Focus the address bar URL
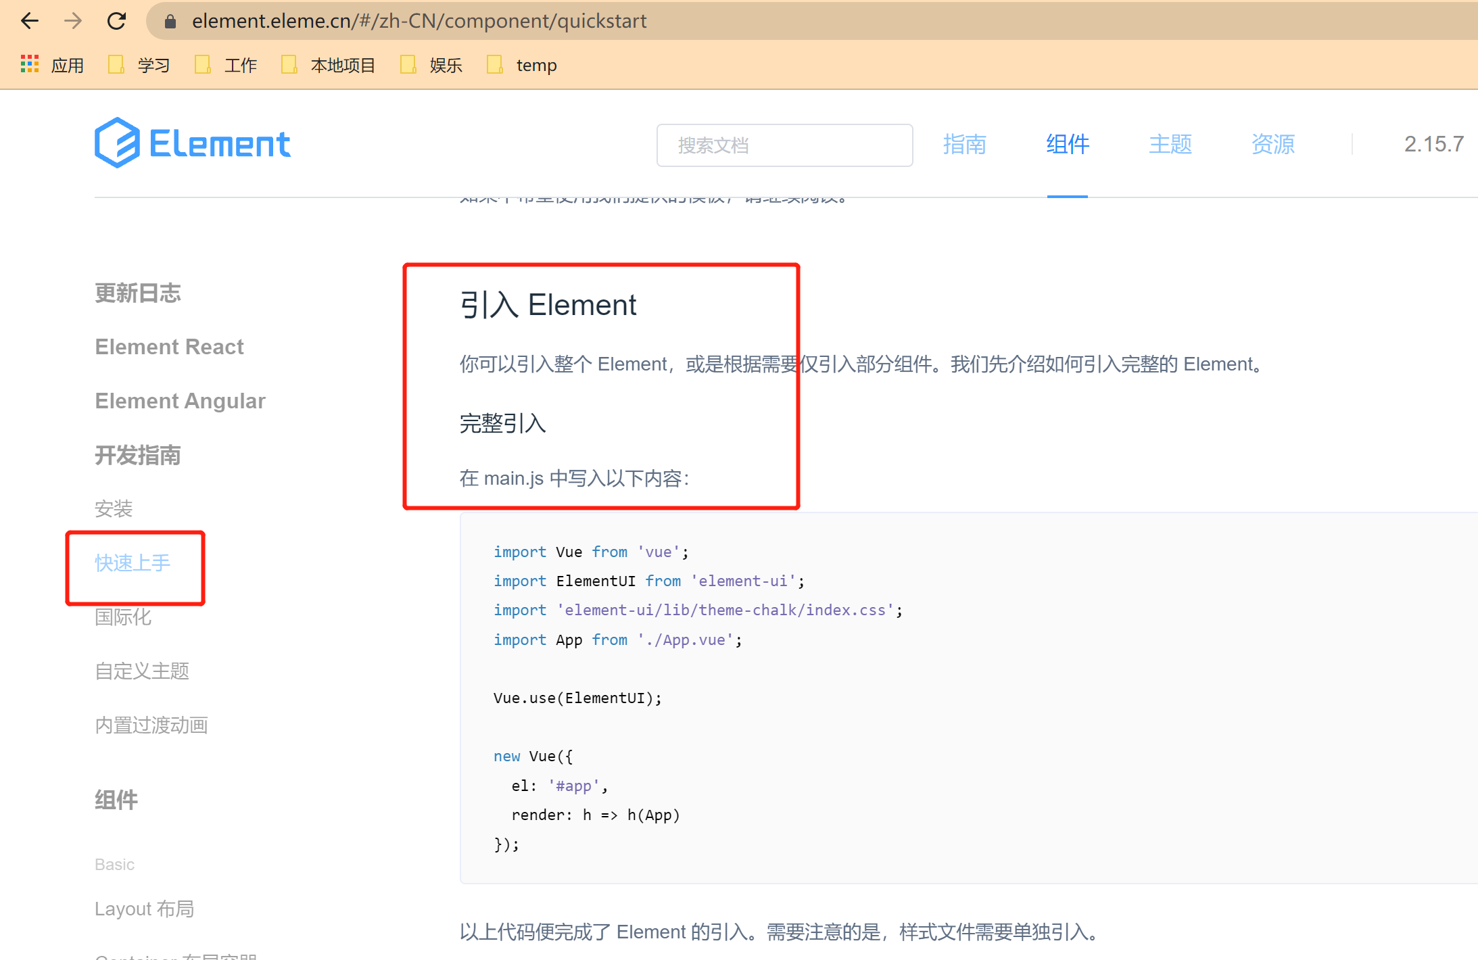The image size is (1478, 960). [419, 21]
